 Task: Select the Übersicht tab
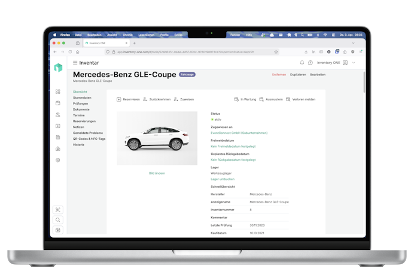coord(80,92)
